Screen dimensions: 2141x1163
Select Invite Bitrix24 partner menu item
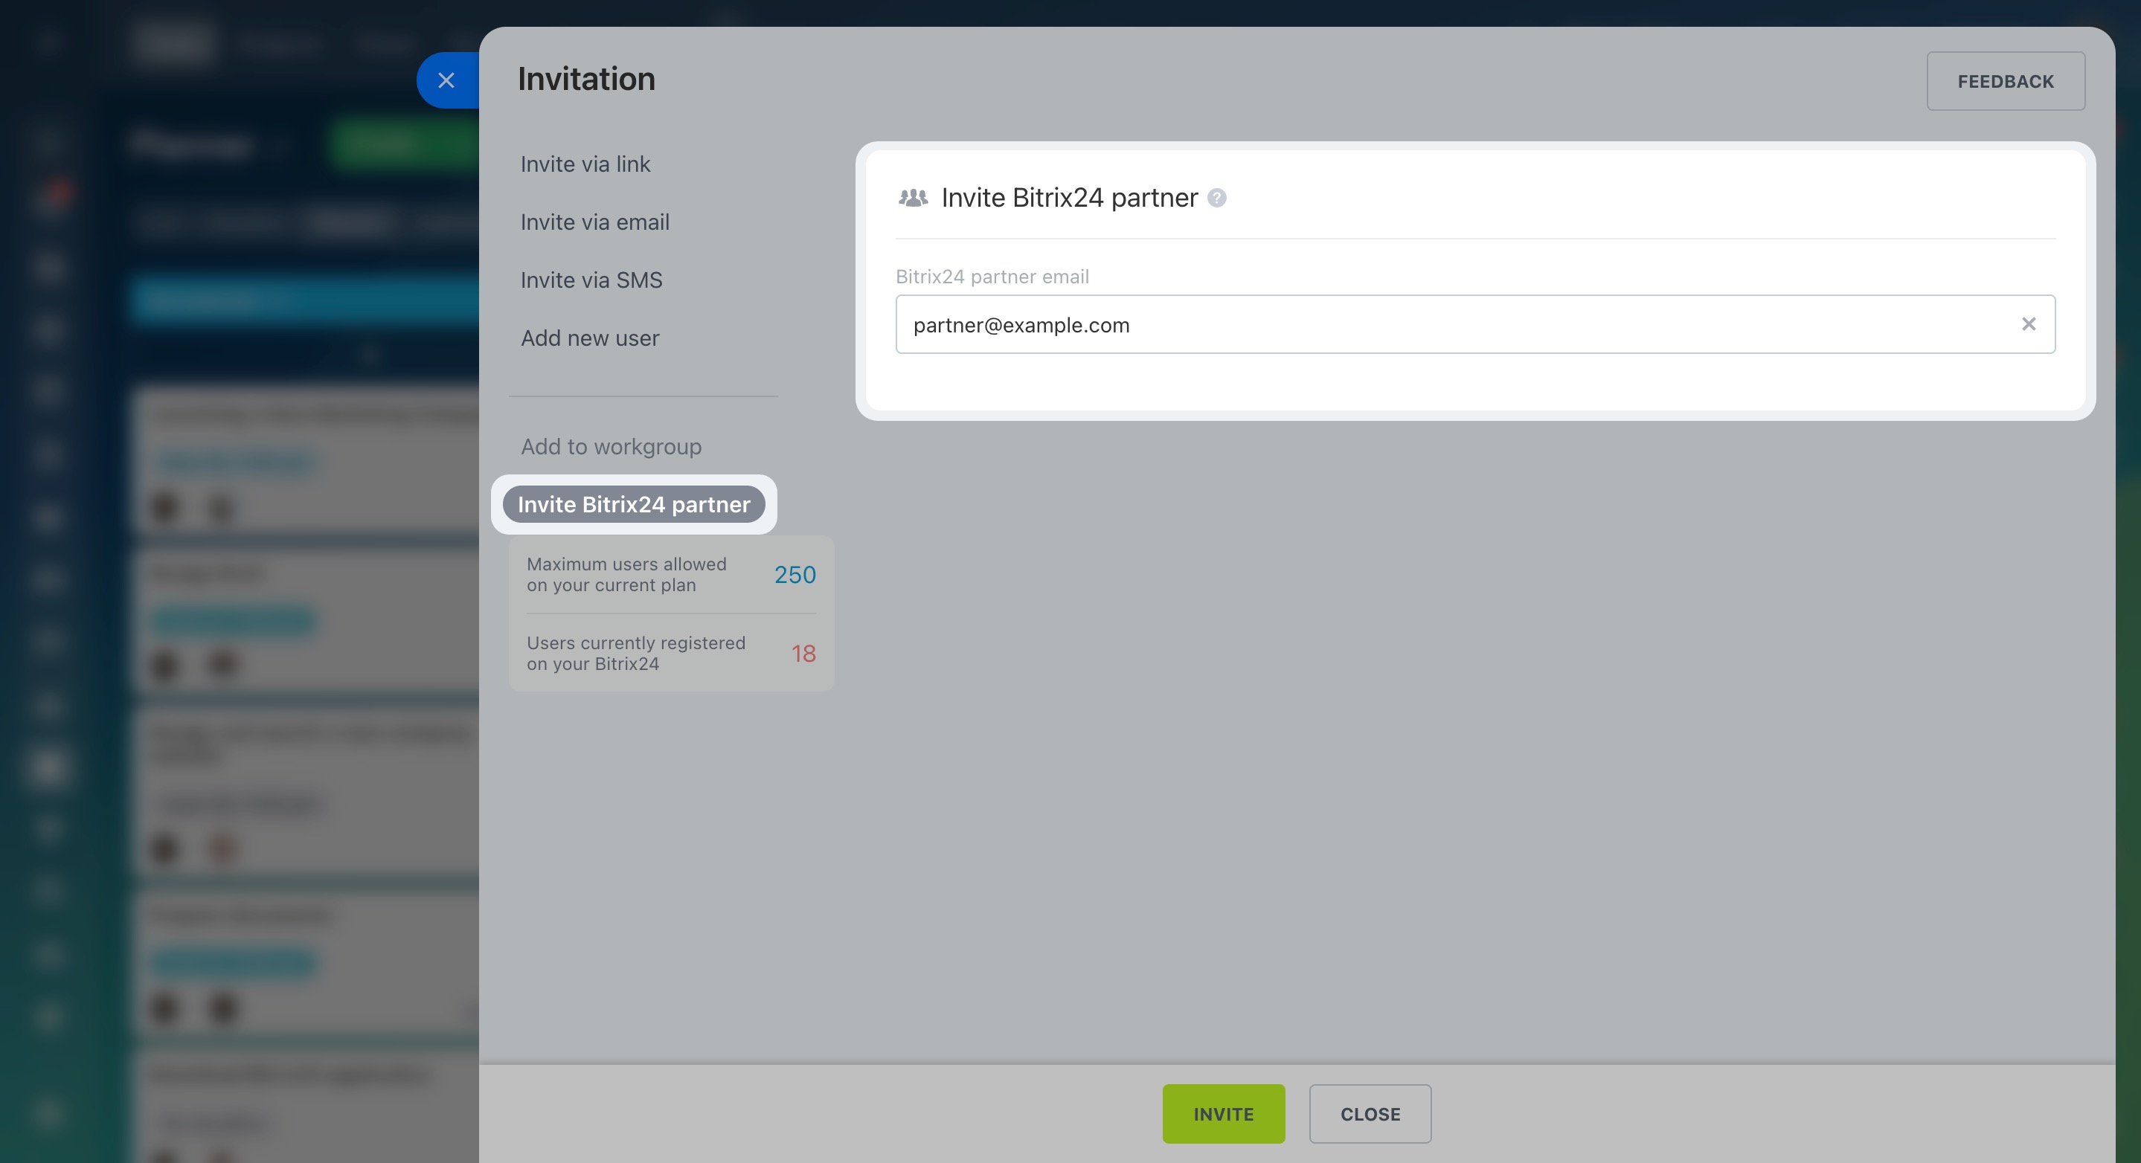point(634,505)
